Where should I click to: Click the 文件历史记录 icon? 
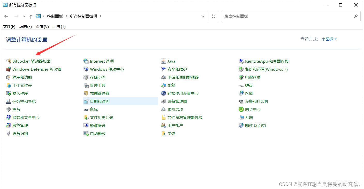click(86, 118)
